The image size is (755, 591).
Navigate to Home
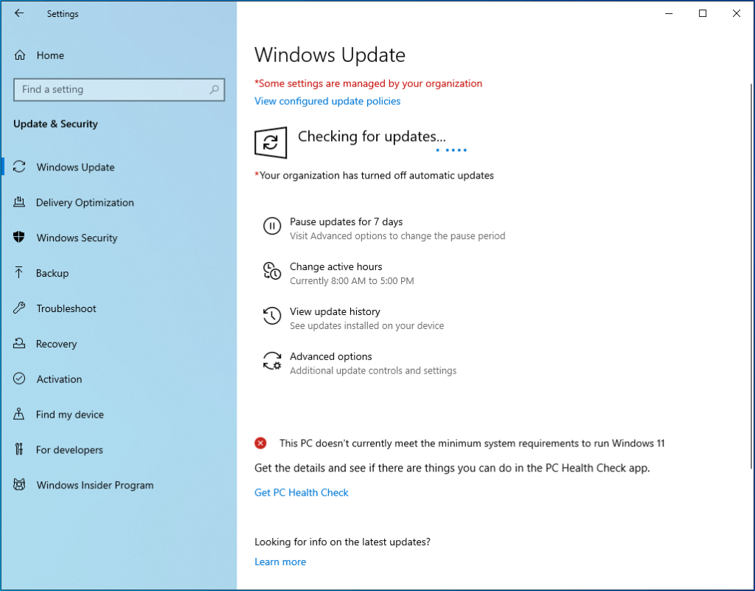[50, 55]
